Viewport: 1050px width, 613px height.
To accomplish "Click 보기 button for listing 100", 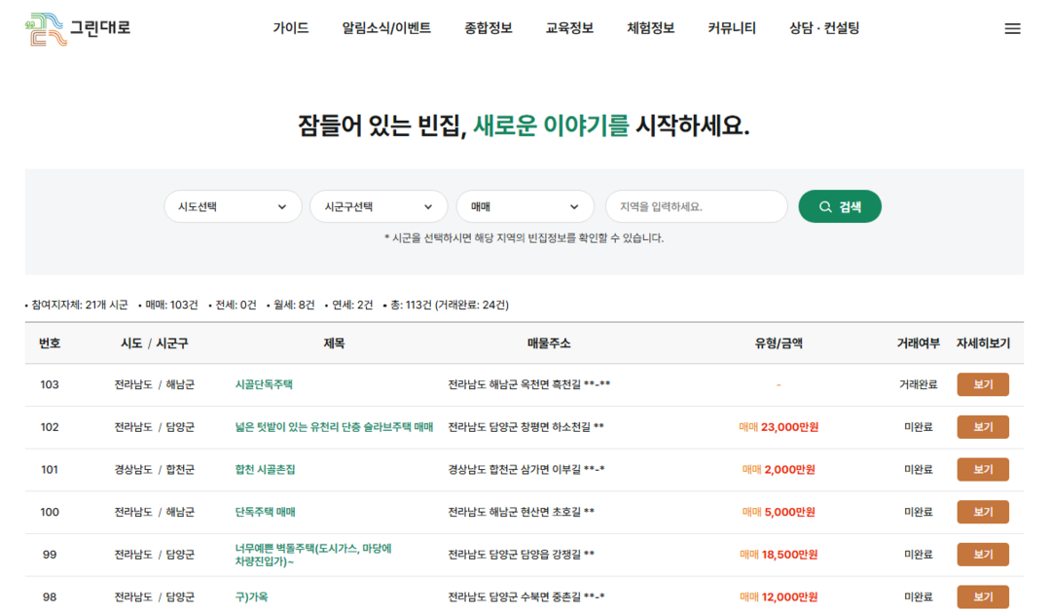I will pos(982,512).
